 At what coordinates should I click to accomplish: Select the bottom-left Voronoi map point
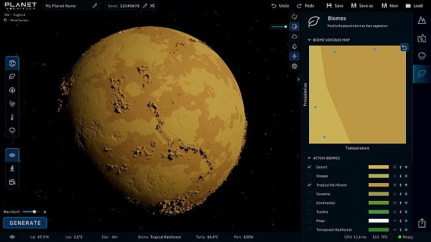point(324,137)
